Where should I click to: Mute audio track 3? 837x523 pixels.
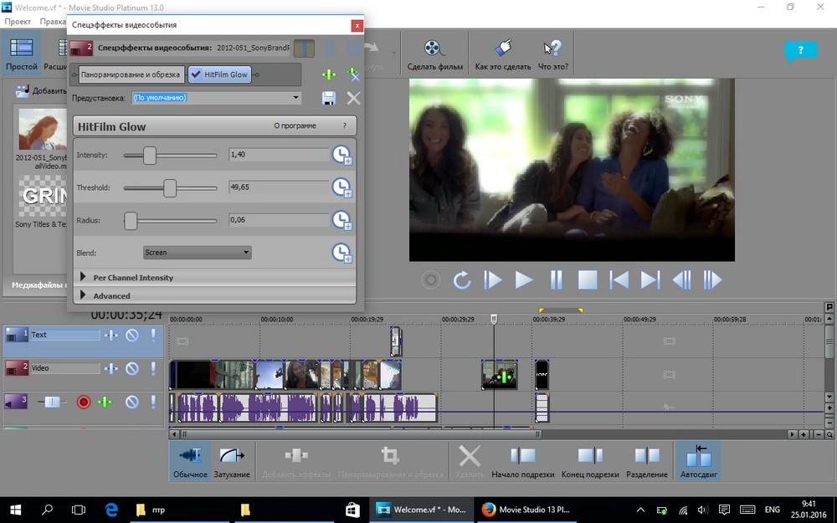pos(132,402)
